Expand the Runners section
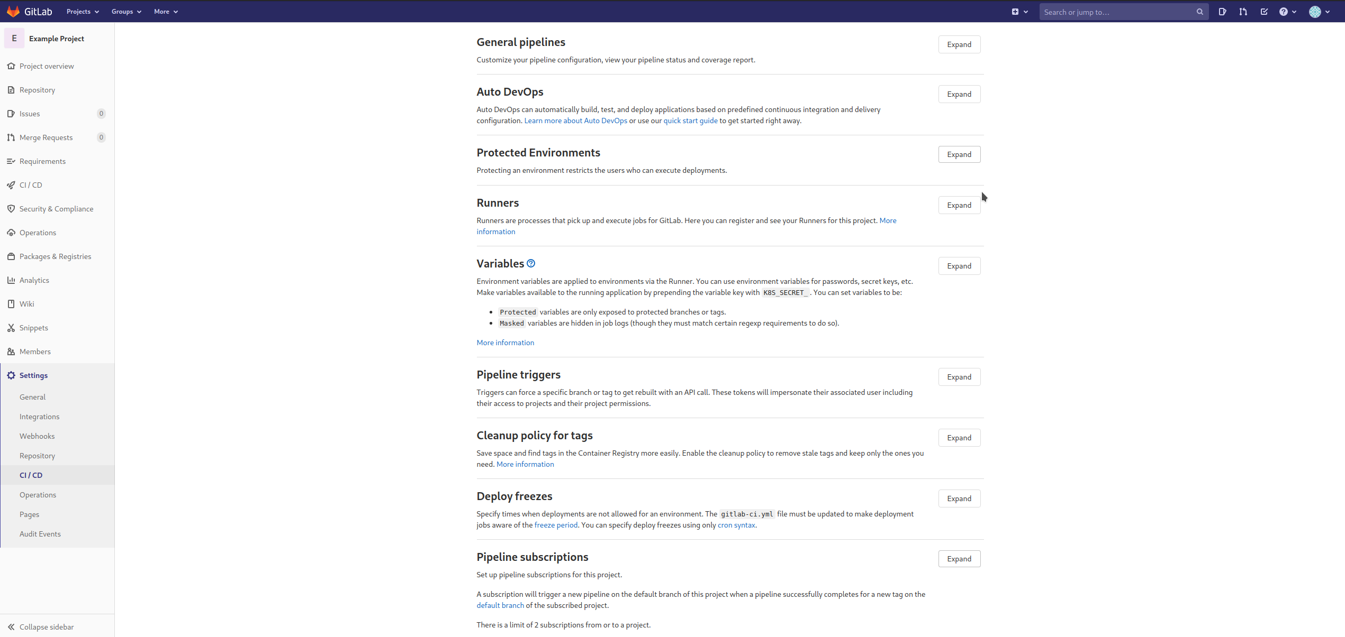This screenshot has width=1345, height=637. (959, 205)
